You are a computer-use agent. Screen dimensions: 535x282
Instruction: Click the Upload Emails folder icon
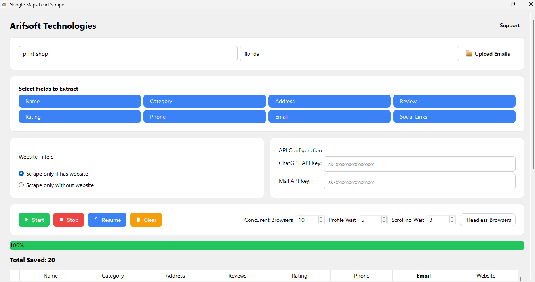pos(469,54)
